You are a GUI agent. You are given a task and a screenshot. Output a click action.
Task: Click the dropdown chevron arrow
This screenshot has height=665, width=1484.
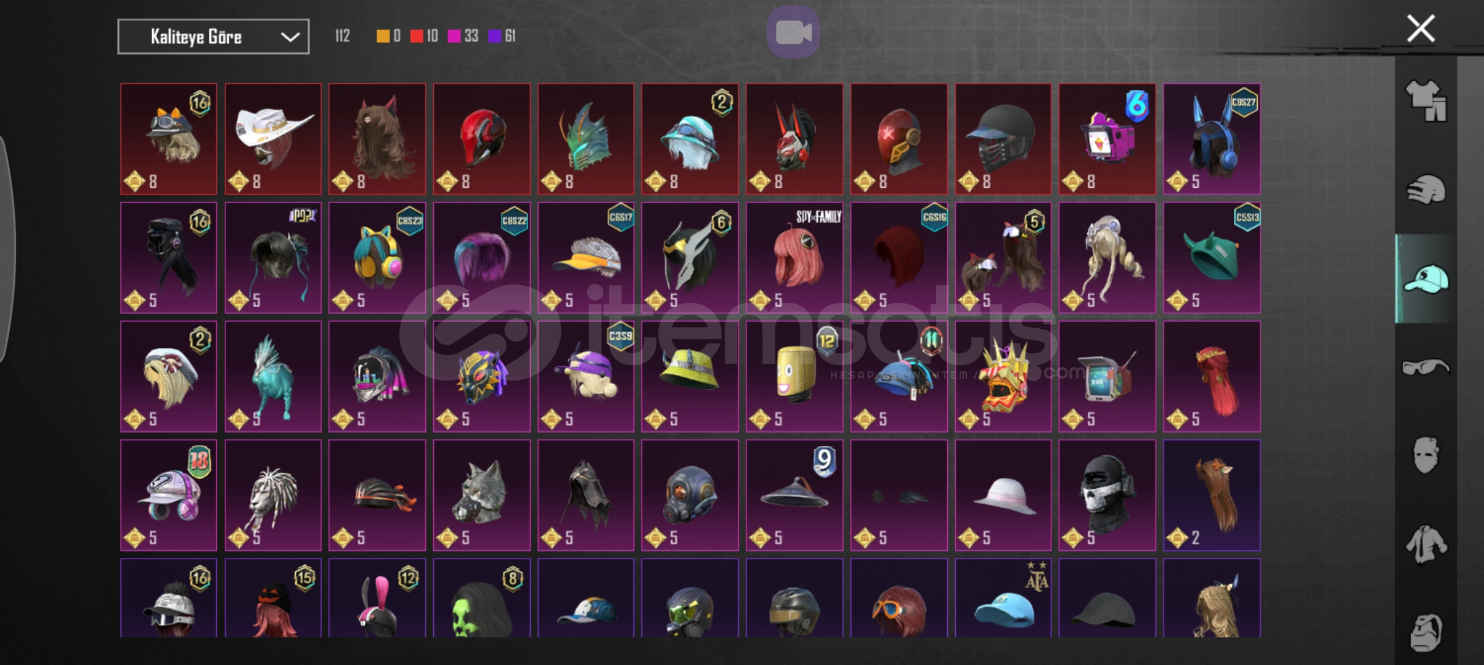(x=290, y=37)
